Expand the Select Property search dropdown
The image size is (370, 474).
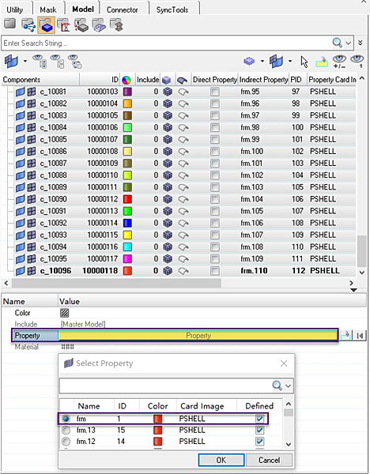click(289, 386)
